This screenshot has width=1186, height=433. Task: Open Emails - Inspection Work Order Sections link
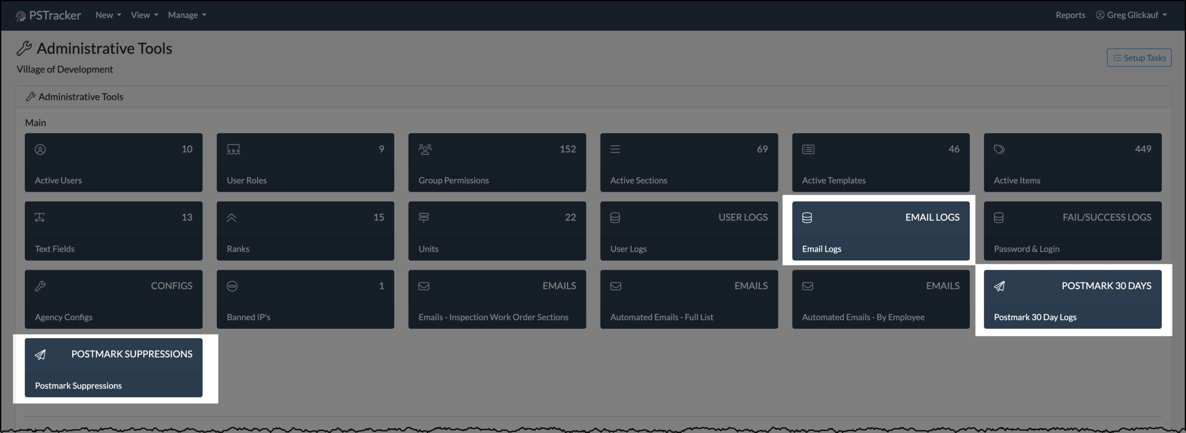[x=493, y=317]
